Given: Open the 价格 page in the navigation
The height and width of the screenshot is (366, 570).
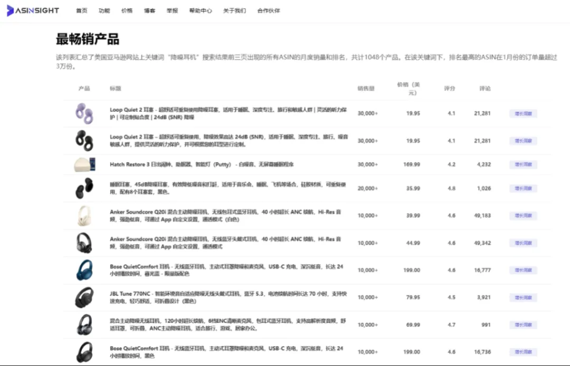Looking at the screenshot, I should click(x=127, y=11).
